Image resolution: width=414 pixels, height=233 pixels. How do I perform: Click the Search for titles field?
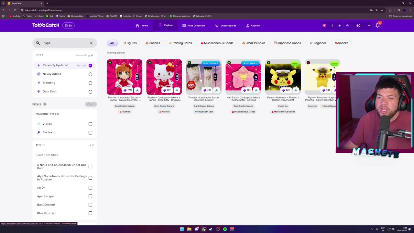(64, 155)
